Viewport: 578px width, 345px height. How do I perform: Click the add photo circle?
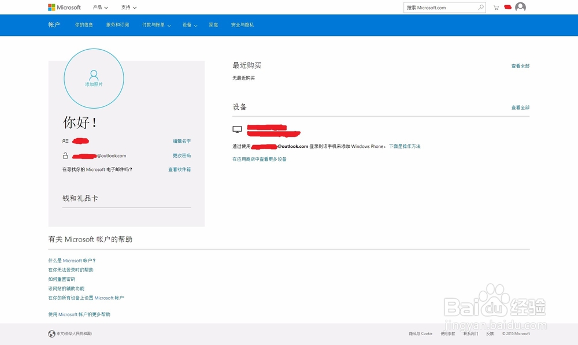tap(94, 79)
